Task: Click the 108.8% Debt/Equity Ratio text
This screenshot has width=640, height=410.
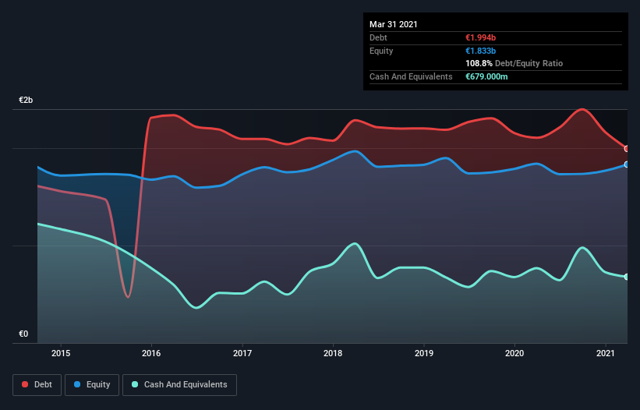Action: click(514, 64)
